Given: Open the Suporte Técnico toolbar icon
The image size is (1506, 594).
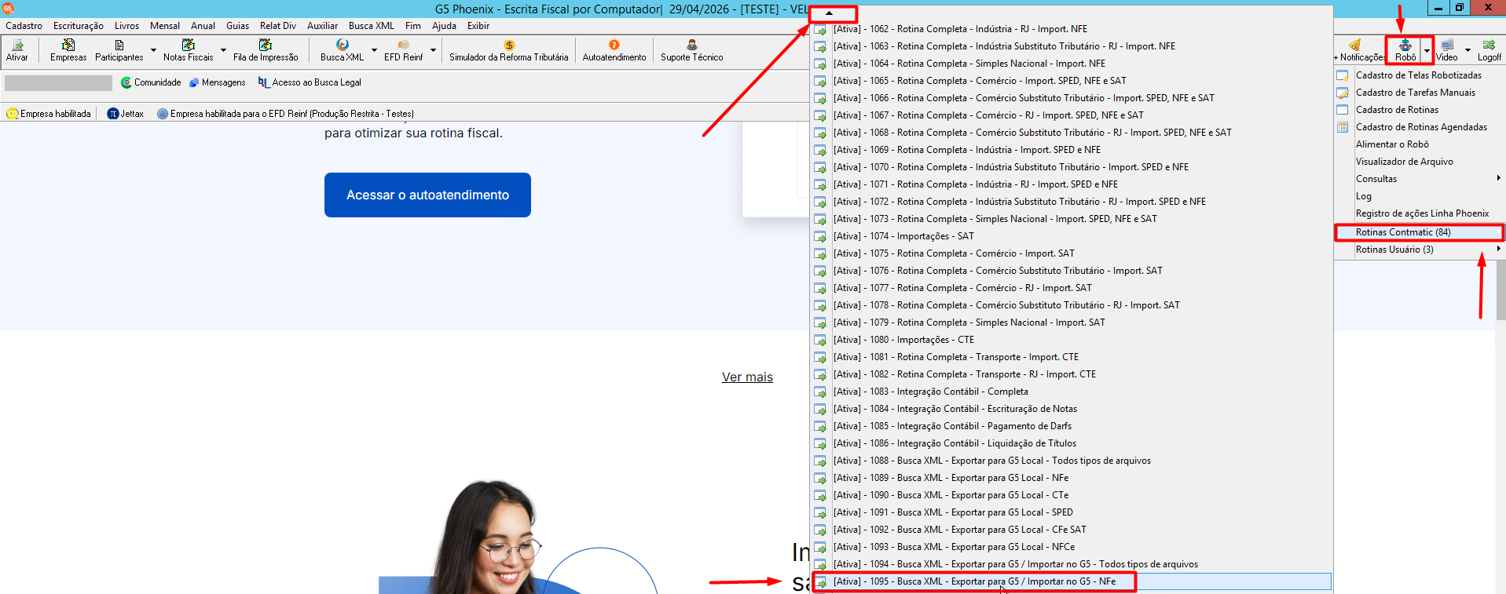Looking at the screenshot, I should [x=692, y=50].
